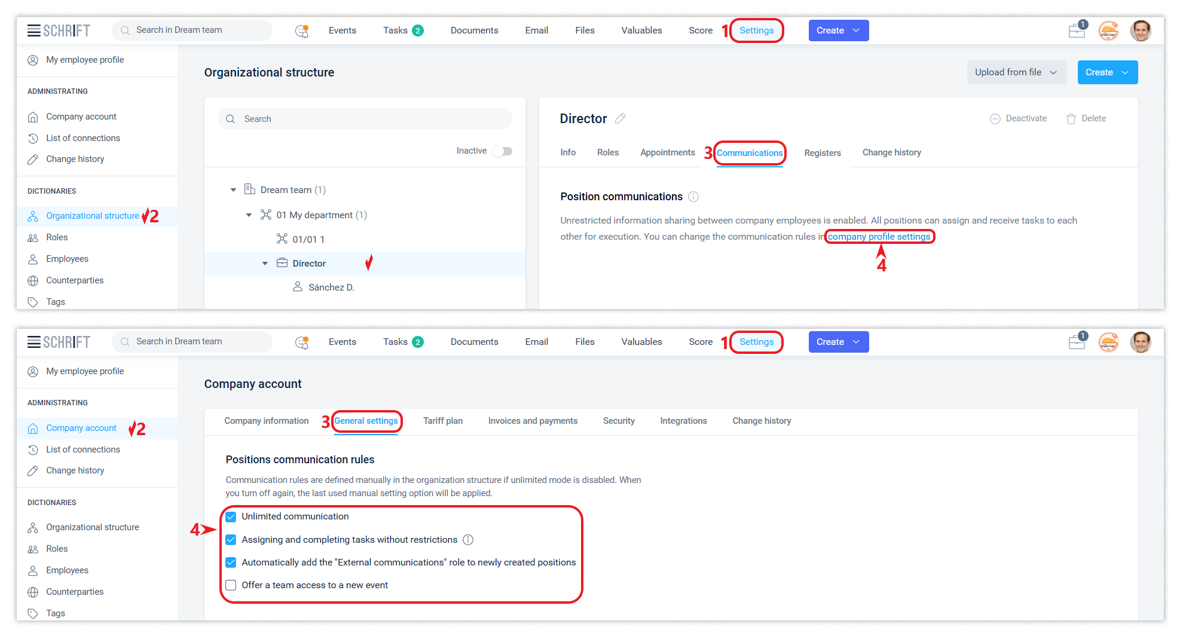The image size is (1183, 639).
Task: Open the Tariff plan tab
Action: coord(442,421)
